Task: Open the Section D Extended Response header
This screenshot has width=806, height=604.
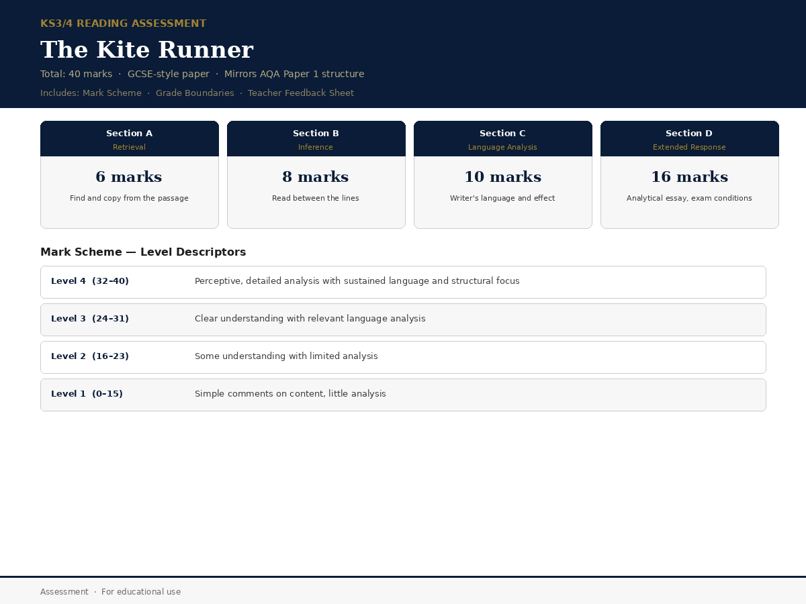Action: 690,139
